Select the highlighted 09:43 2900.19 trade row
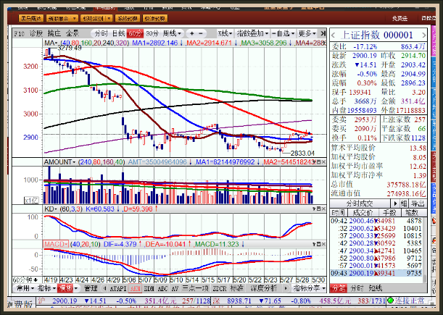Viewport: 443px width, 315px height. point(376,273)
